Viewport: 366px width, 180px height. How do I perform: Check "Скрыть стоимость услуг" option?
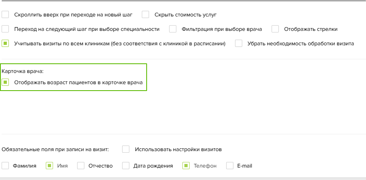coord(145,15)
